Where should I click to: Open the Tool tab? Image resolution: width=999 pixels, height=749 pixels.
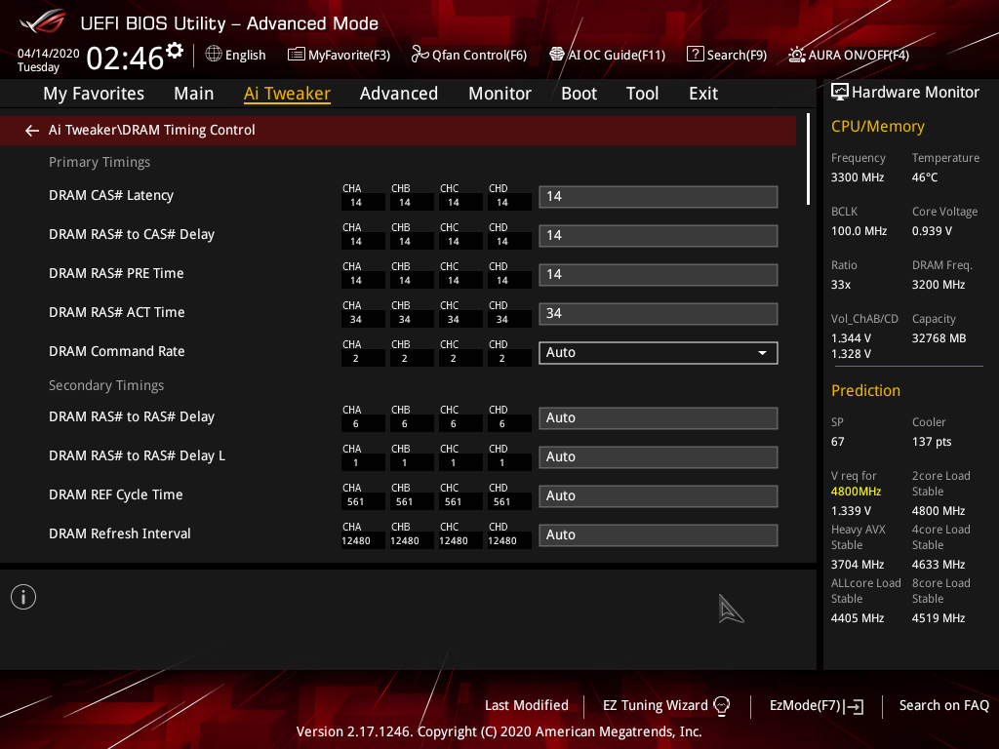pyautogui.click(x=642, y=94)
